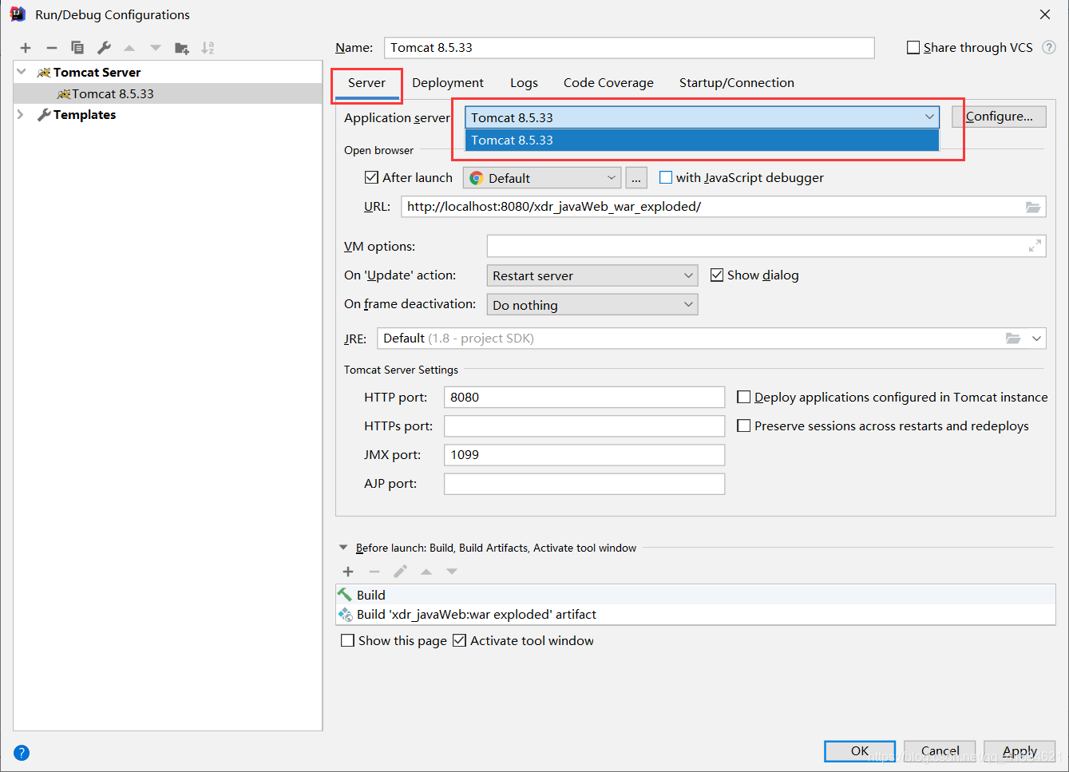
Task: Click URL input field
Action: [723, 207]
